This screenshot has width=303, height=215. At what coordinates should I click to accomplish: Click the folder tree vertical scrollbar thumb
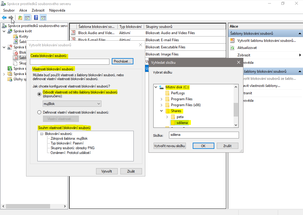coord(236,110)
